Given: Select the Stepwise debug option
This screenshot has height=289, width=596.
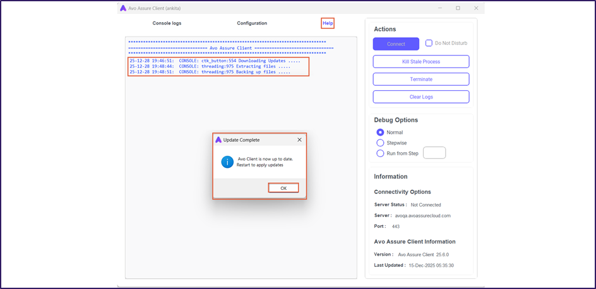Looking at the screenshot, I should (380, 143).
